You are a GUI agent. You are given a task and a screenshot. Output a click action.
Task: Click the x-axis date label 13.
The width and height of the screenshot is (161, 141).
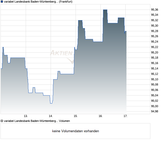pyautogui.click(x=26, y=116)
